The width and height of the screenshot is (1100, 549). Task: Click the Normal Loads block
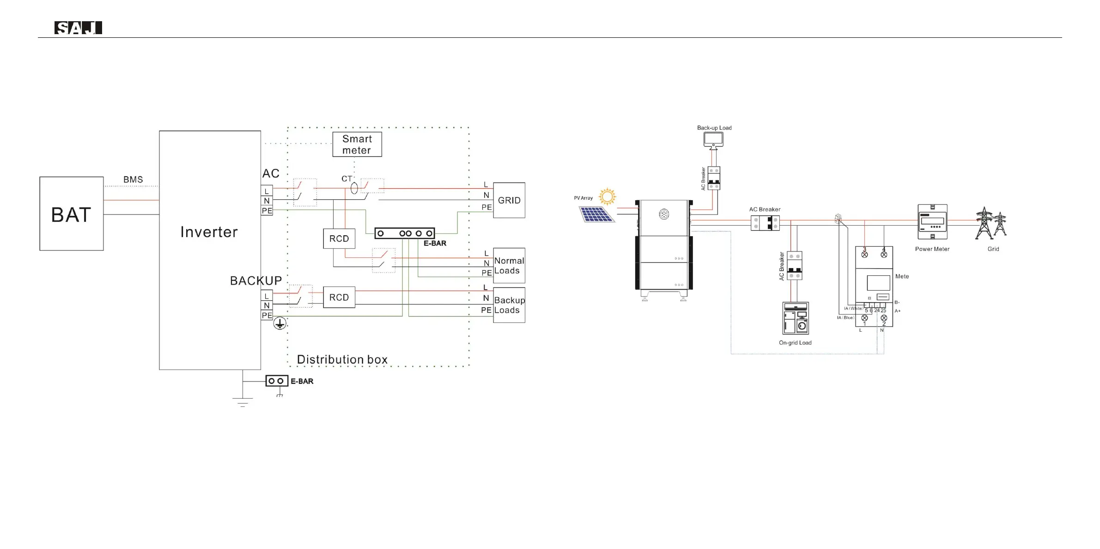[x=509, y=266]
